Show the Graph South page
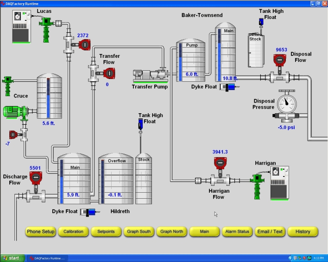Screen dimensions: 328x262 click(139, 232)
